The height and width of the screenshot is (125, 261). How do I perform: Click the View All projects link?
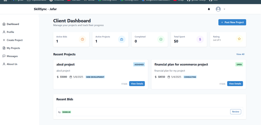point(240,54)
